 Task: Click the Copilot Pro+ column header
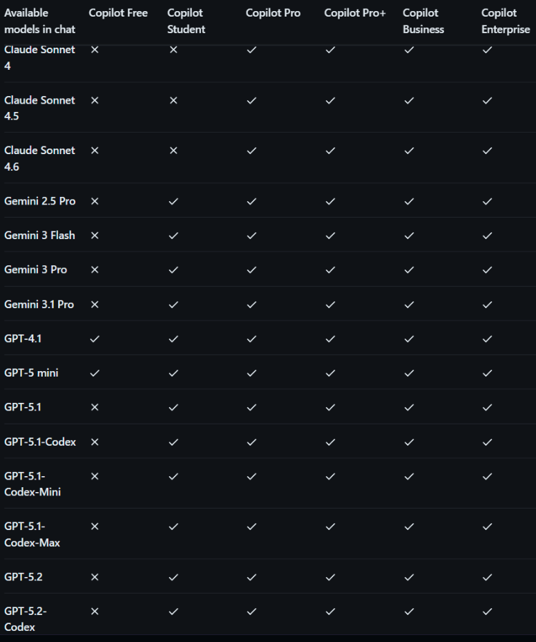point(355,13)
